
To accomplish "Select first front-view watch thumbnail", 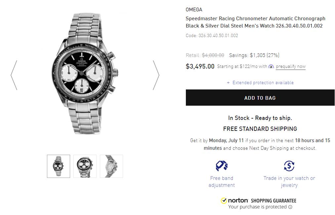I will (59, 166).
